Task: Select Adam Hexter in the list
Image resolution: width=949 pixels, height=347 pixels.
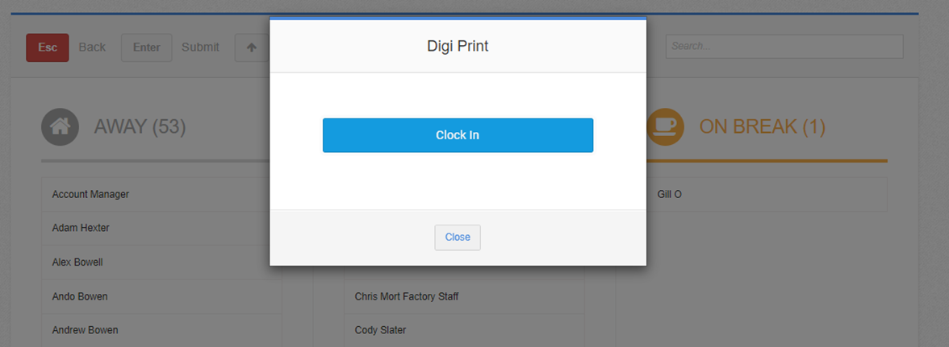Action: (x=161, y=228)
